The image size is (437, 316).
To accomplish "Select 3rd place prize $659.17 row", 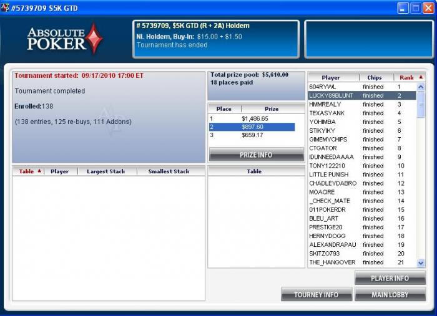I will coord(252,135).
